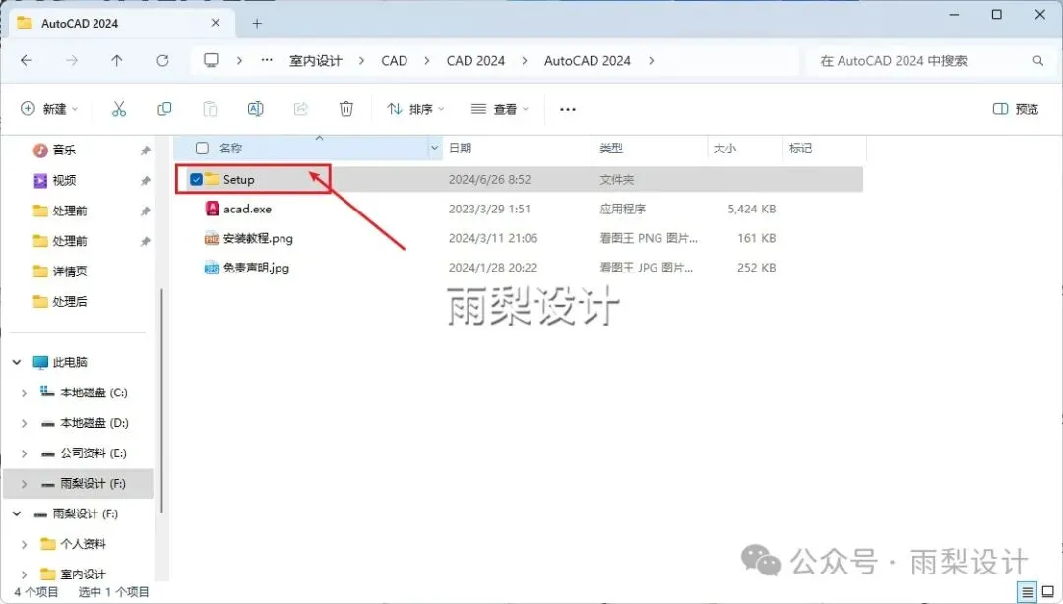Screen dimensions: 1063x604
Task: Open 音乐 in quick access
Action: (x=64, y=150)
